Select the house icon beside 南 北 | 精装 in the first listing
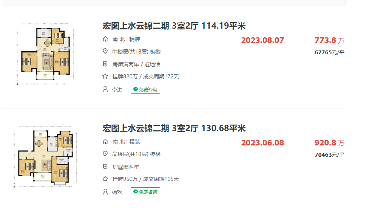Screen dimensions: 366x208 point(105,39)
